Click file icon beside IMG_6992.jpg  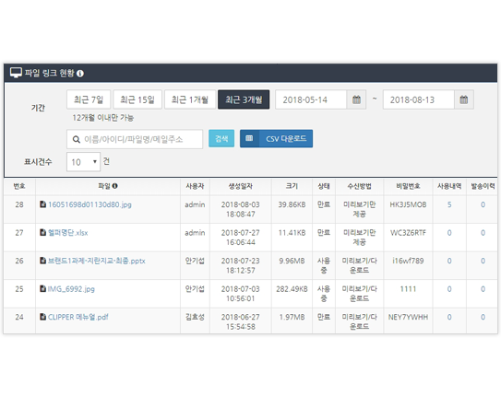point(42,288)
